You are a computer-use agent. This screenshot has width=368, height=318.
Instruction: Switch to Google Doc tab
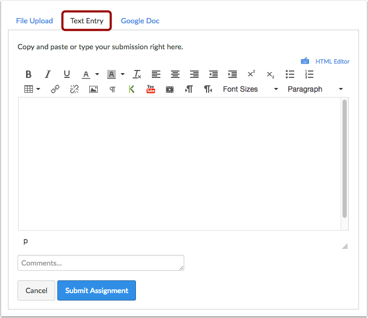tap(140, 21)
